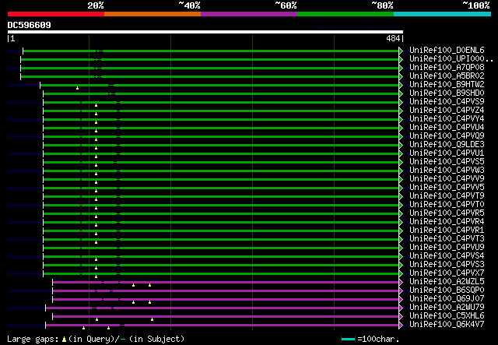The height and width of the screenshot is (345, 498).
Task: Open hit UniRef100_C5XHL6
Action: coord(447,316)
